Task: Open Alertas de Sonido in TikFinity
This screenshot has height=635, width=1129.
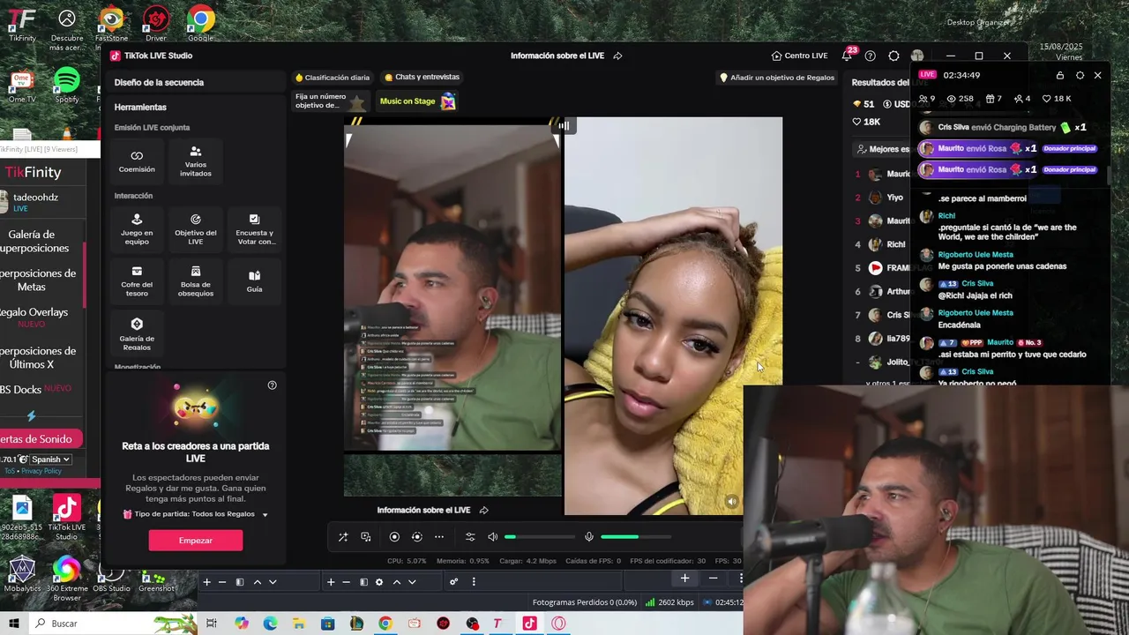Action: pyautogui.click(x=40, y=439)
